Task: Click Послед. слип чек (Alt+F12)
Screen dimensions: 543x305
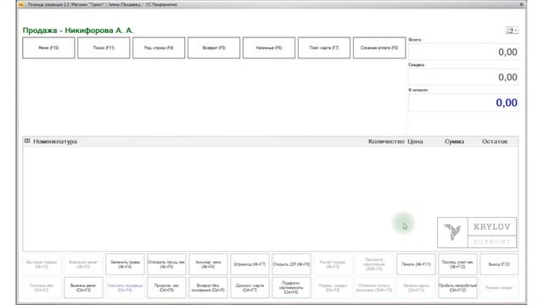Action: pyautogui.click(x=457, y=264)
